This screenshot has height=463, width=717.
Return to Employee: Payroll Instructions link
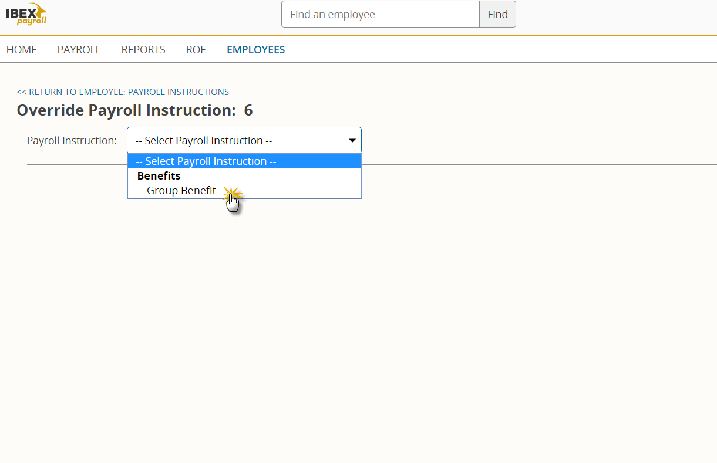coord(123,92)
